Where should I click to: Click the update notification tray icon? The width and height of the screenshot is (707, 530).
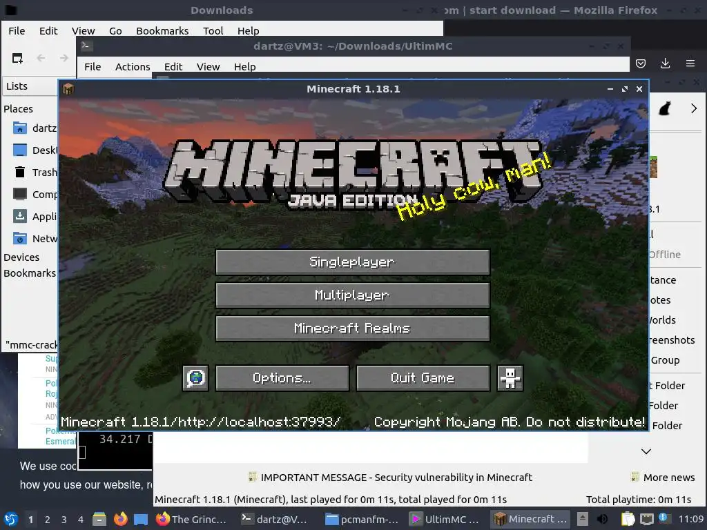click(664, 518)
